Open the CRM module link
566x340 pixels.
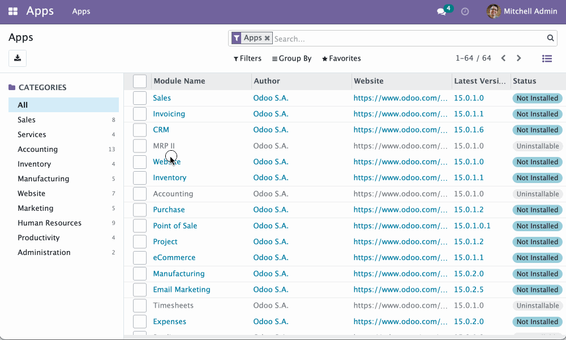point(161,129)
